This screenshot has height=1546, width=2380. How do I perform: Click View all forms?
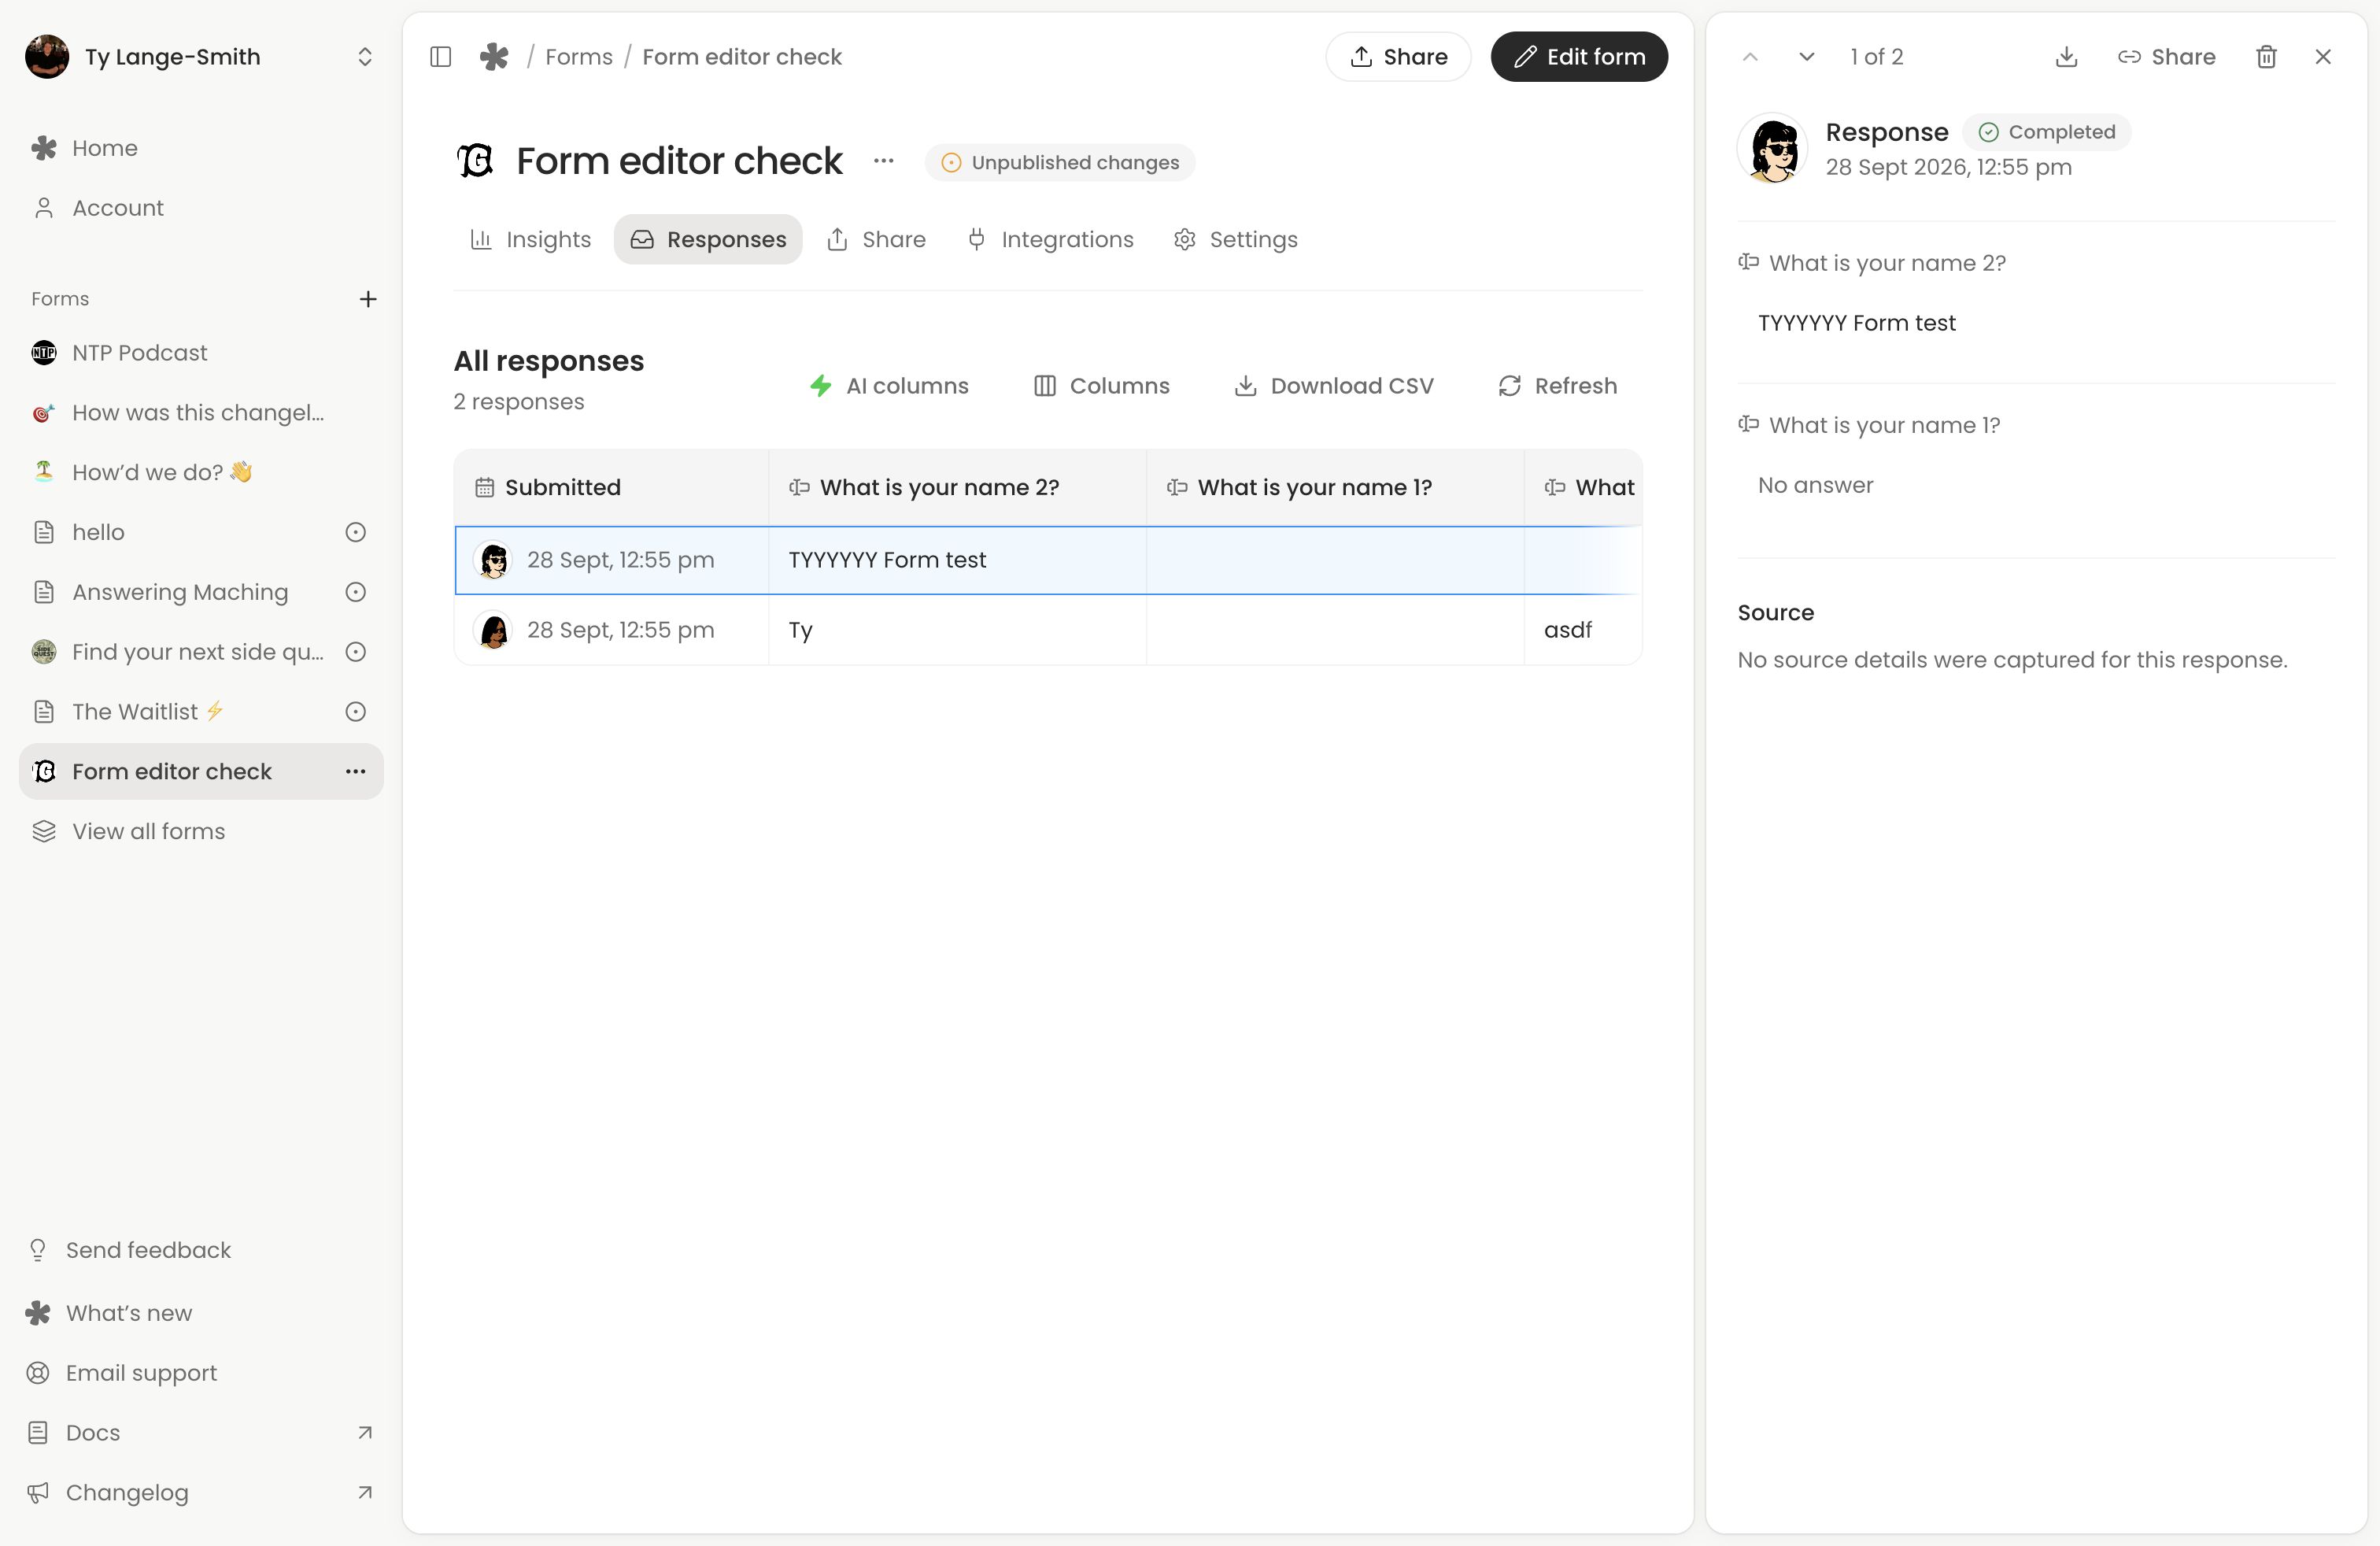(x=201, y=831)
